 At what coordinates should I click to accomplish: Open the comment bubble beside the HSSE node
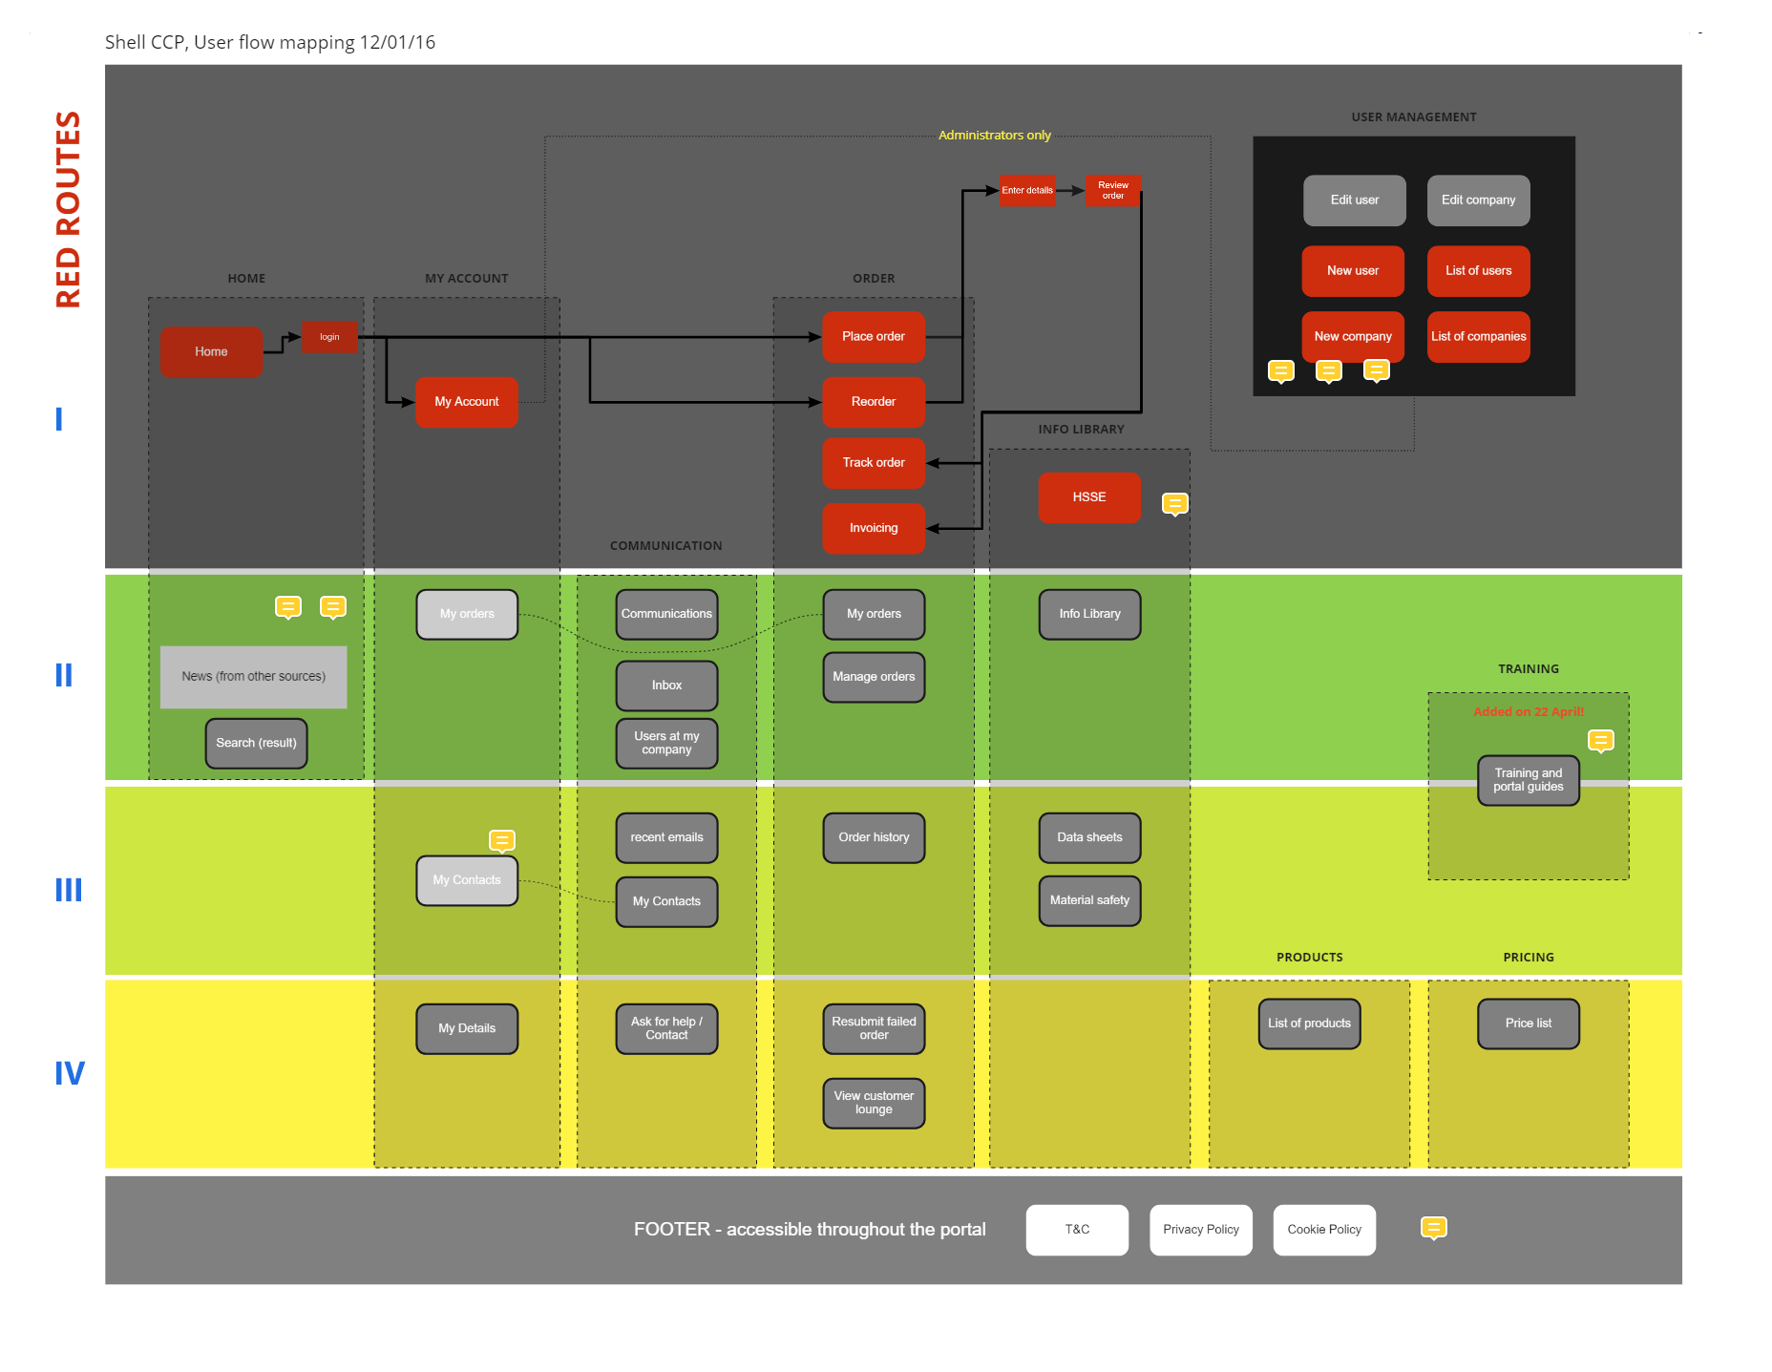[x=1174, y=502]
